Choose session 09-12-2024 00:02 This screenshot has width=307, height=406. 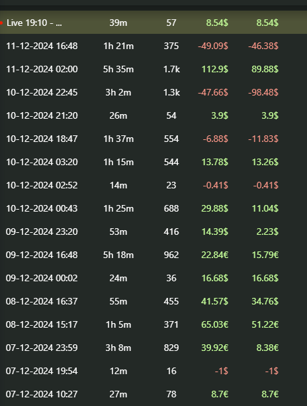(x=153, y=278)
